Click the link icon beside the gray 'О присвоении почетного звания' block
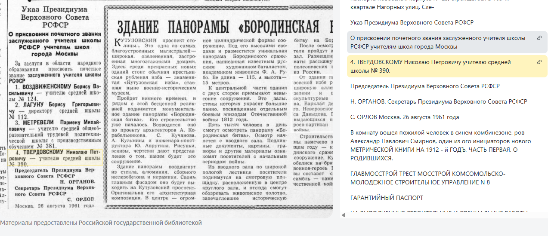The height and width of the screenshot is (236, 548). tap(539, 38)
